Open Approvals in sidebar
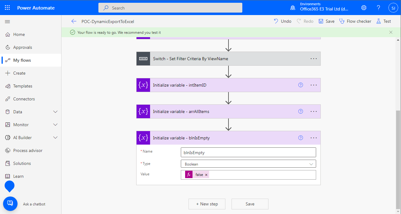This screenshot has height=214, width=401. pos(31,47)
